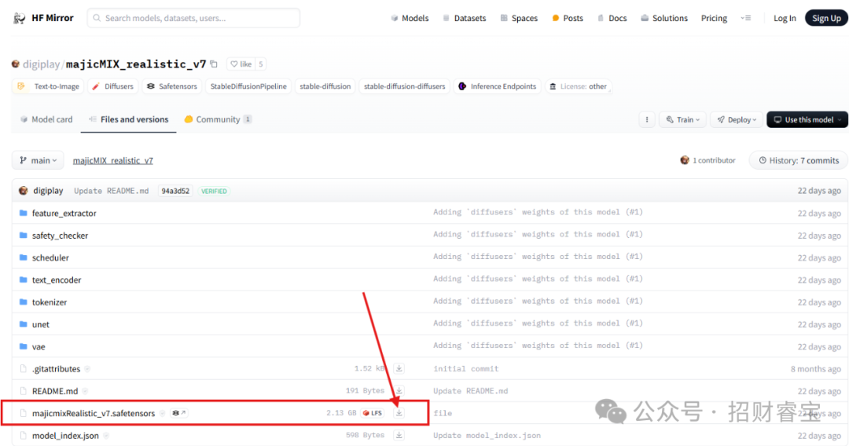The image size is (849, 446).
Task: Open Pricing page link
Action: pos(714,18)
